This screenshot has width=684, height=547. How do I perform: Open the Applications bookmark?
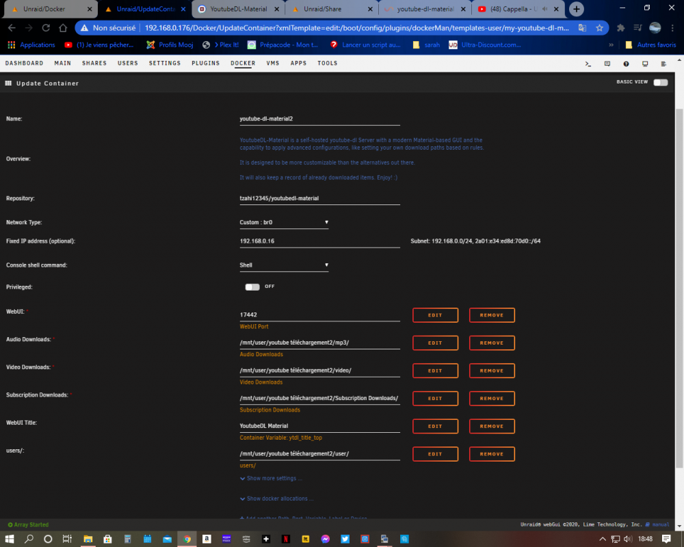(x=32, y=45)
